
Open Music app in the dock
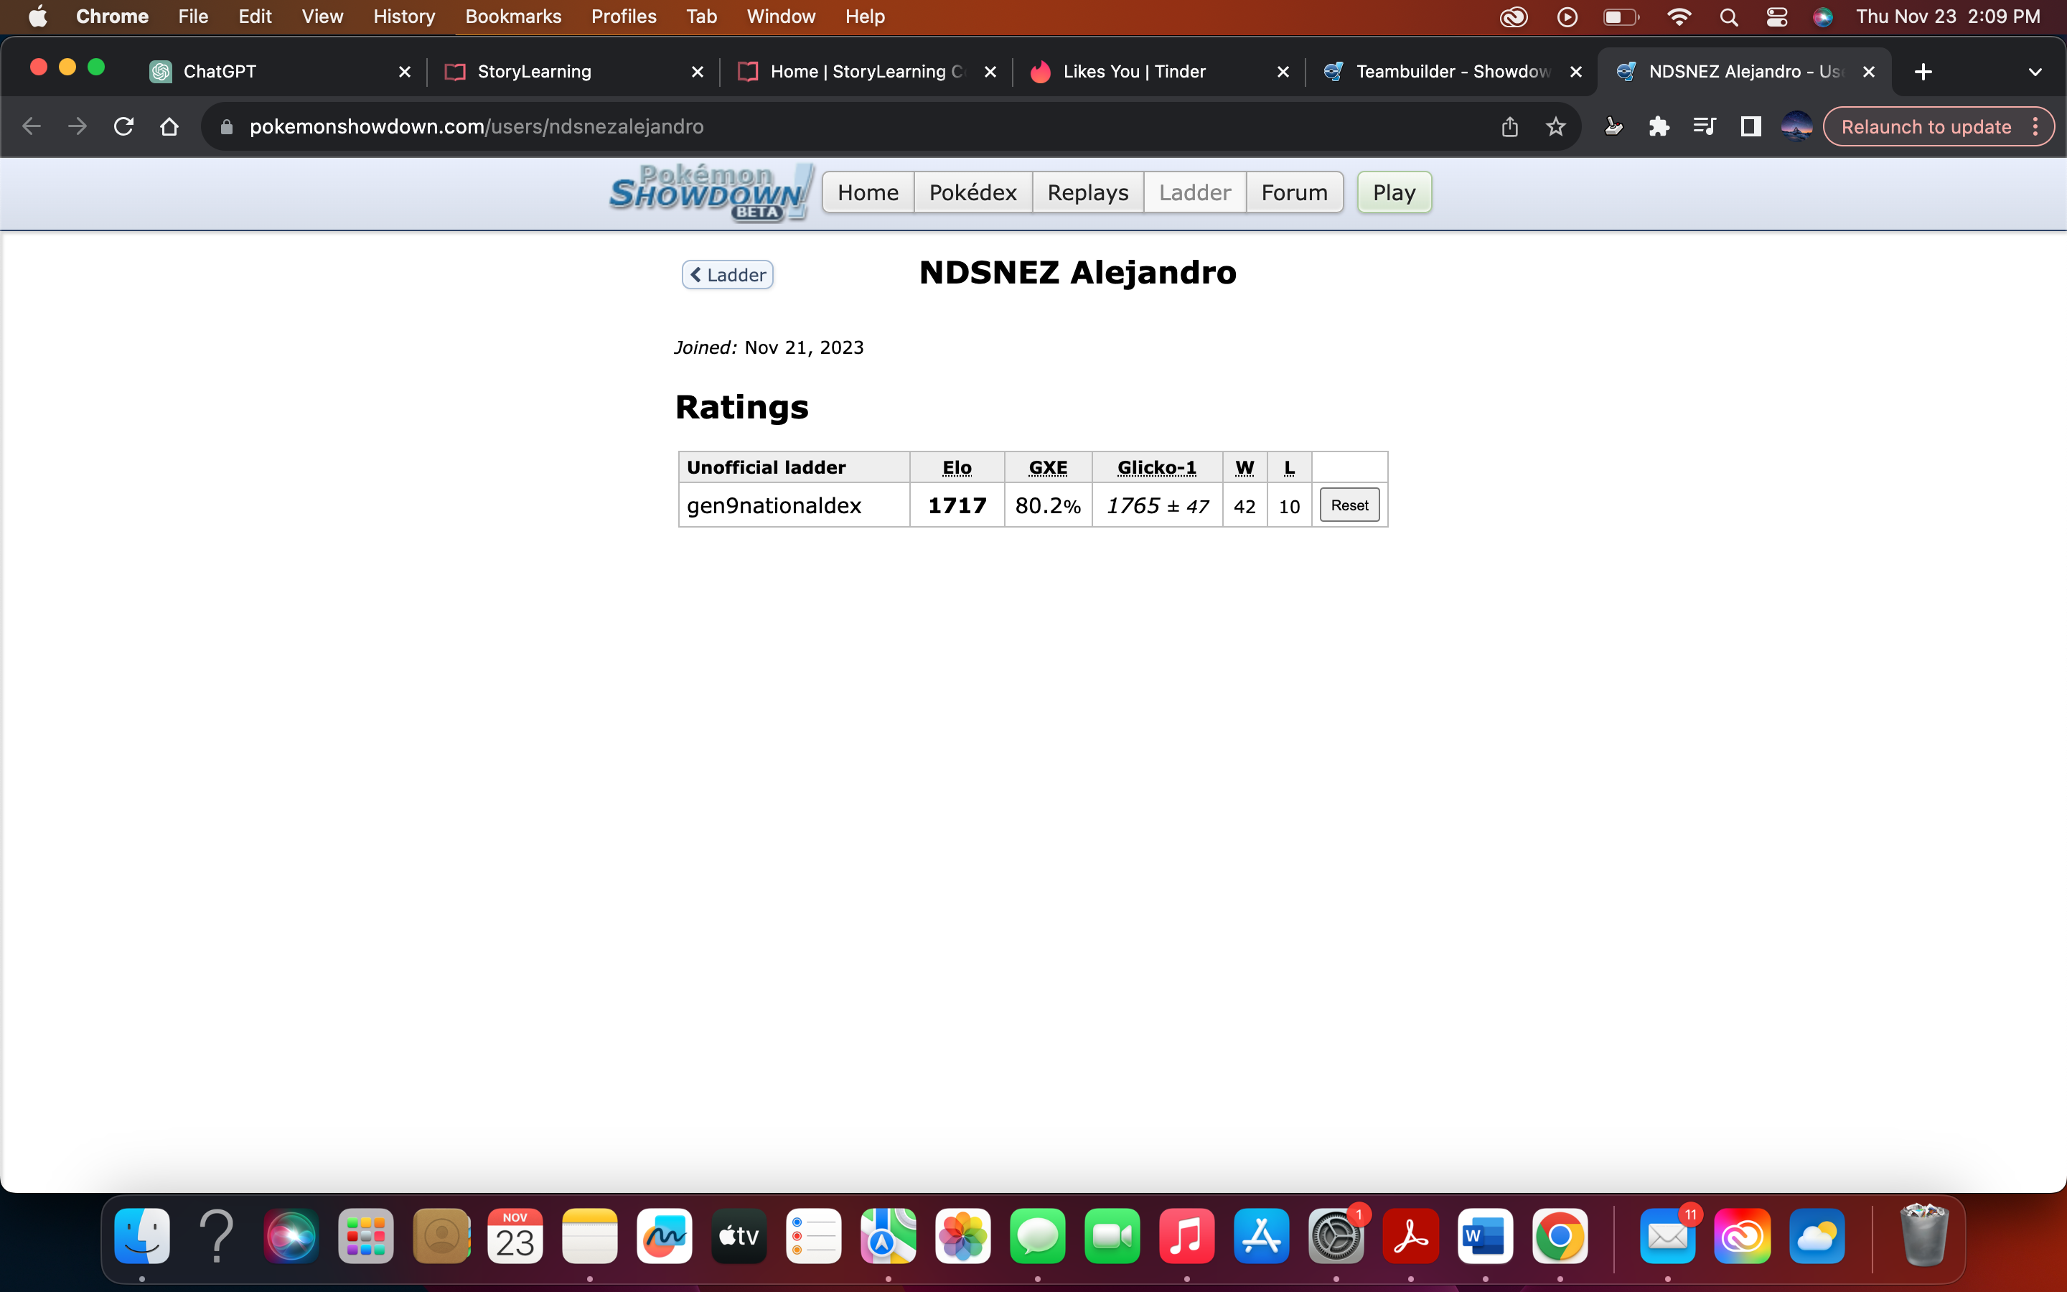[1186, 1235]
